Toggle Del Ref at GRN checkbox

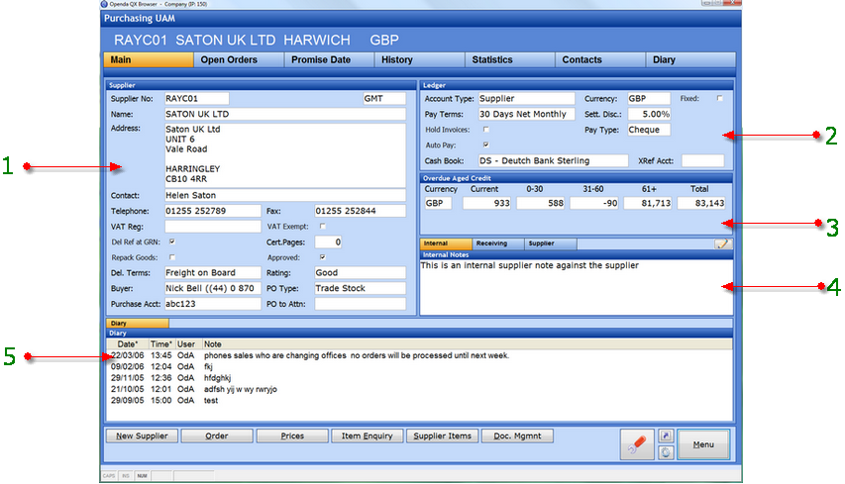coord(172,242)
